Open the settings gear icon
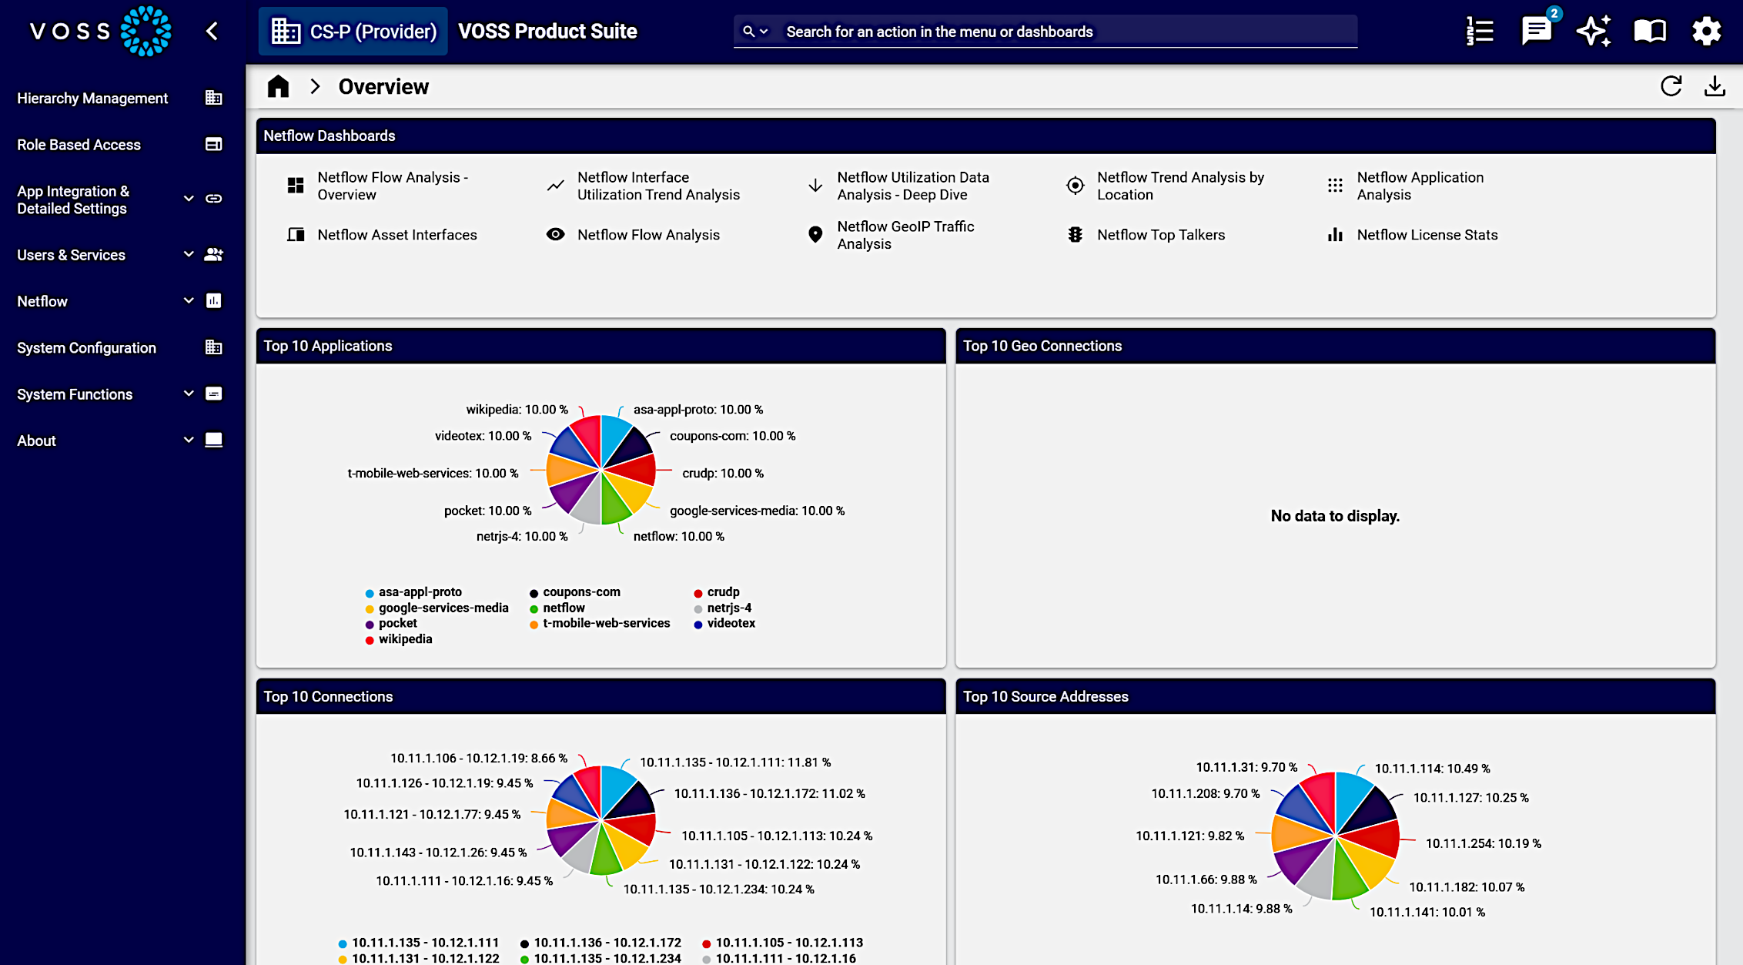This screenshot has height=965, width=1743. click(x=1706, y=32)
